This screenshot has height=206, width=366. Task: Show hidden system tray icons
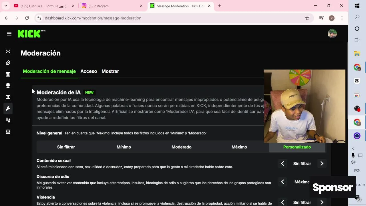(x=353, y=148)
